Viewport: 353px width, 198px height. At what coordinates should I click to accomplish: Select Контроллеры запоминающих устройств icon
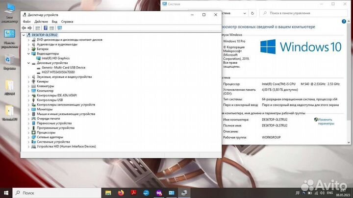(x=33, y=104)
